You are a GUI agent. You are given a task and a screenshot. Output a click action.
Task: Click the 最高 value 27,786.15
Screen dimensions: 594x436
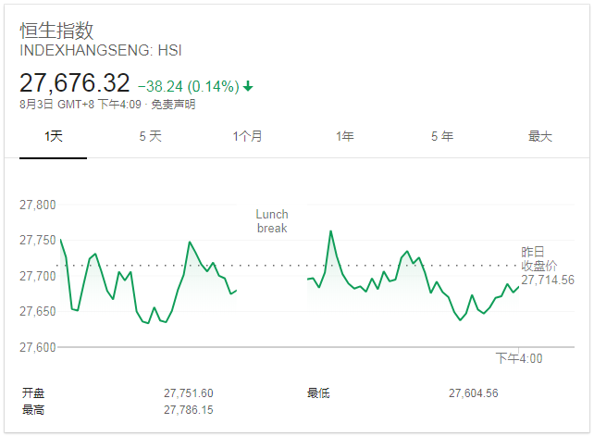[x=189, y=410]
